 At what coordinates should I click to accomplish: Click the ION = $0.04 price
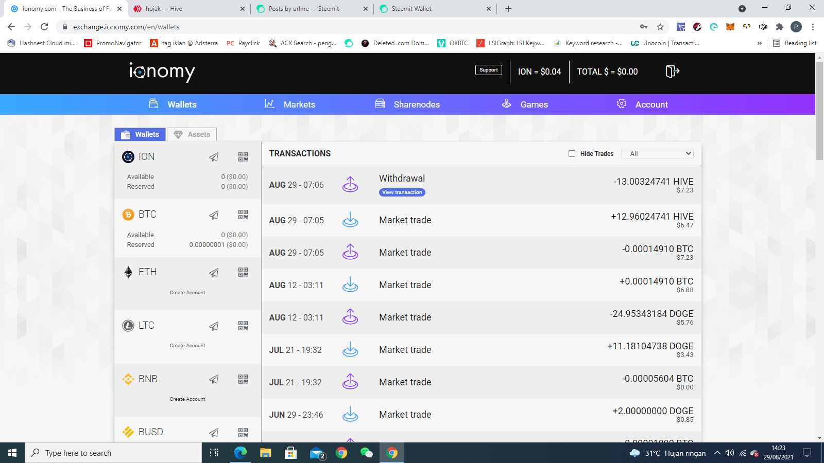(540, 72)
